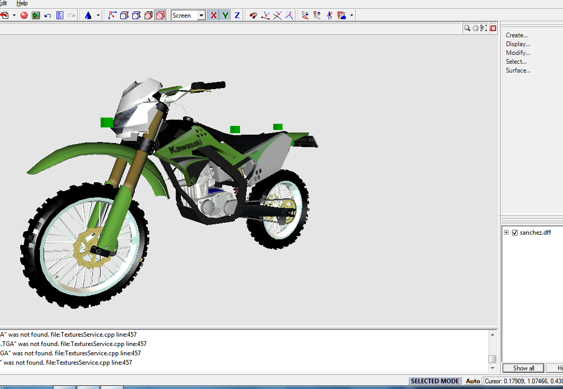563x389 pixels.
Task: Click the log line starting with 'A" was not found'
Action: tap(68, 335)
